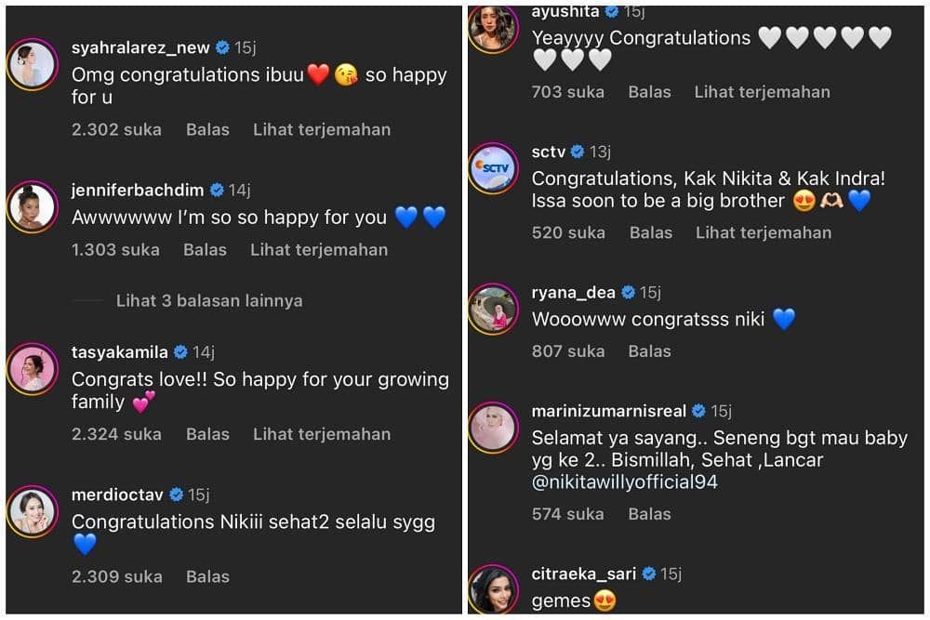Translate ayushita's comment via Lihat terjemahan
The height and width of the screenshot is (620, 930).
(762, 92)
